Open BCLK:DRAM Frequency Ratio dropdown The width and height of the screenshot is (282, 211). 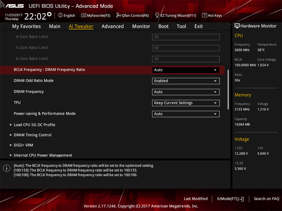pyautogui.click(x=186, y=70)
